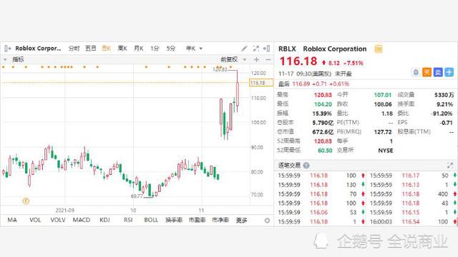Toggle the side panel icon at toolbar right

tap(266, 49)
